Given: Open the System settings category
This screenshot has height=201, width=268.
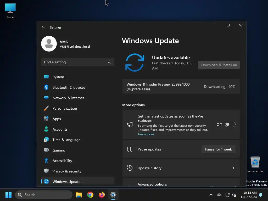Looking at the screenshot, I should tap(77, 77).
